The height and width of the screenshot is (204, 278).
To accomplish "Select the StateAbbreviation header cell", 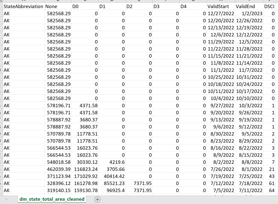I will point(23,6).
